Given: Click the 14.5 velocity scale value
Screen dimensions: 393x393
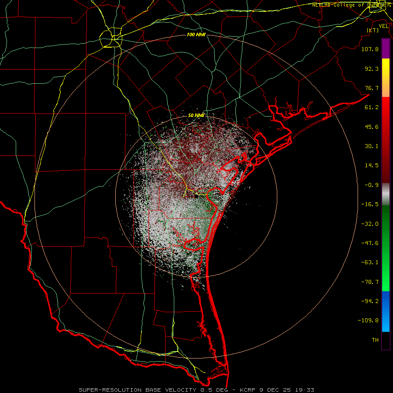Looking at the screenshot, I should click(372, 165).
